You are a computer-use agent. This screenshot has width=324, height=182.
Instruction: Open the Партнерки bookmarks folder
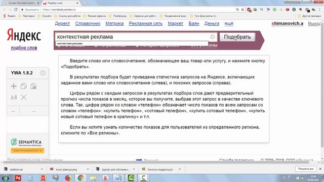(27, 16)
